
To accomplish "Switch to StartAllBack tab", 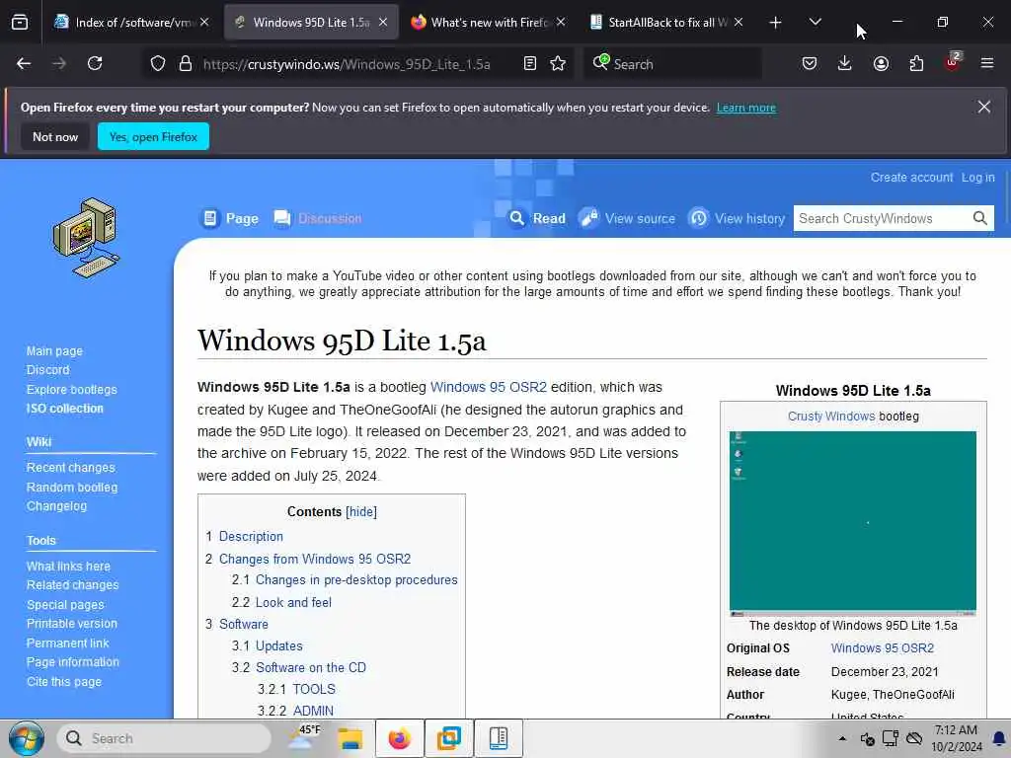I will [x=666, y=23].
